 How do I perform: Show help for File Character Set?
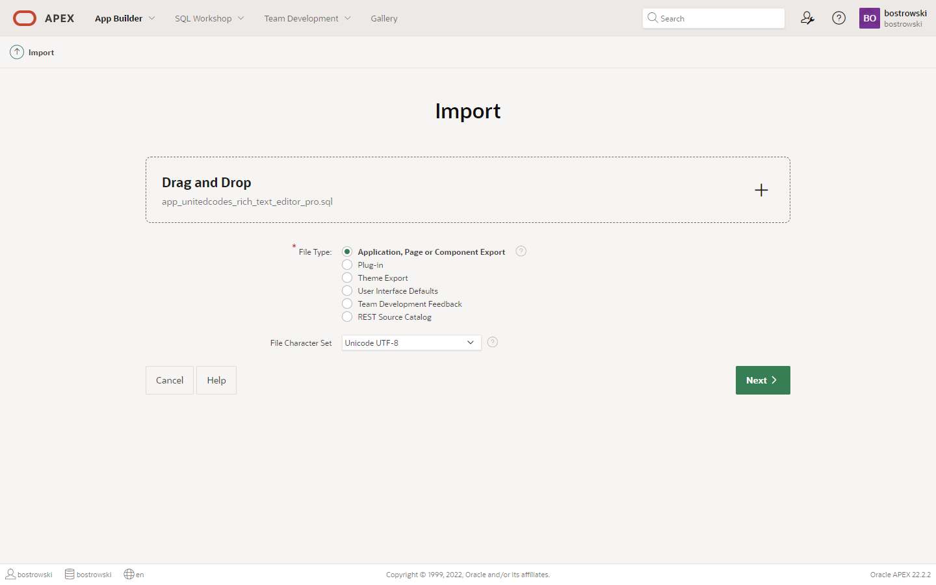click(493, 343)
